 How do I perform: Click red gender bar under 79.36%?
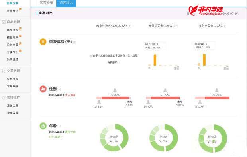coord(115,98)
